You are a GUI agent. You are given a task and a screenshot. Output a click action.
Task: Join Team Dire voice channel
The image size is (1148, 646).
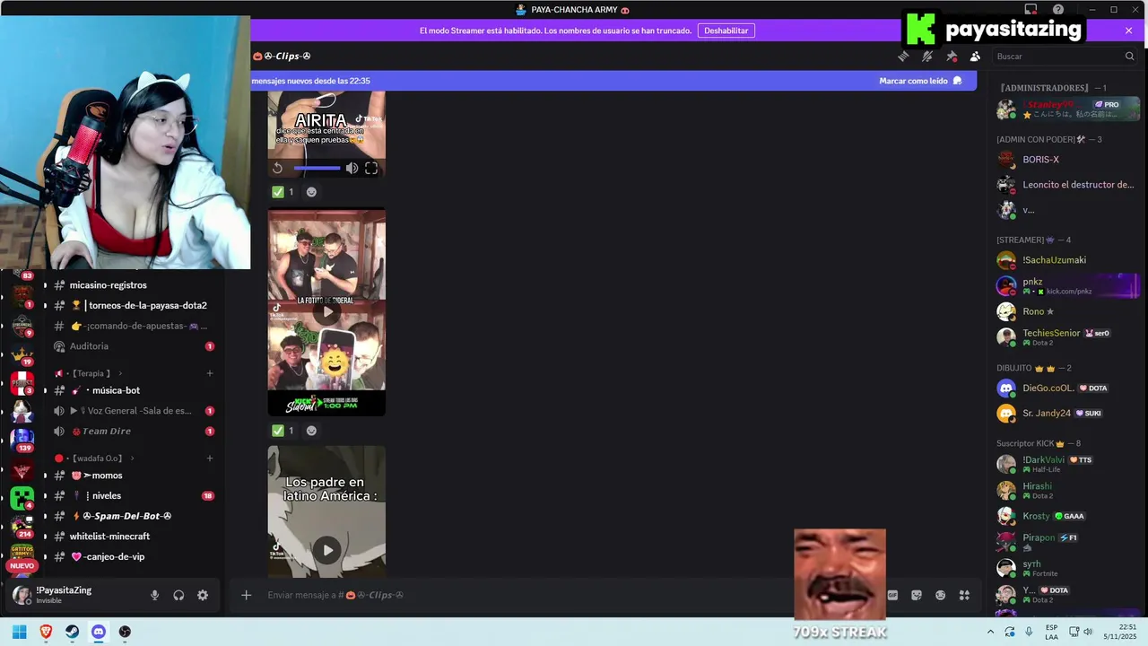(132, 432)
